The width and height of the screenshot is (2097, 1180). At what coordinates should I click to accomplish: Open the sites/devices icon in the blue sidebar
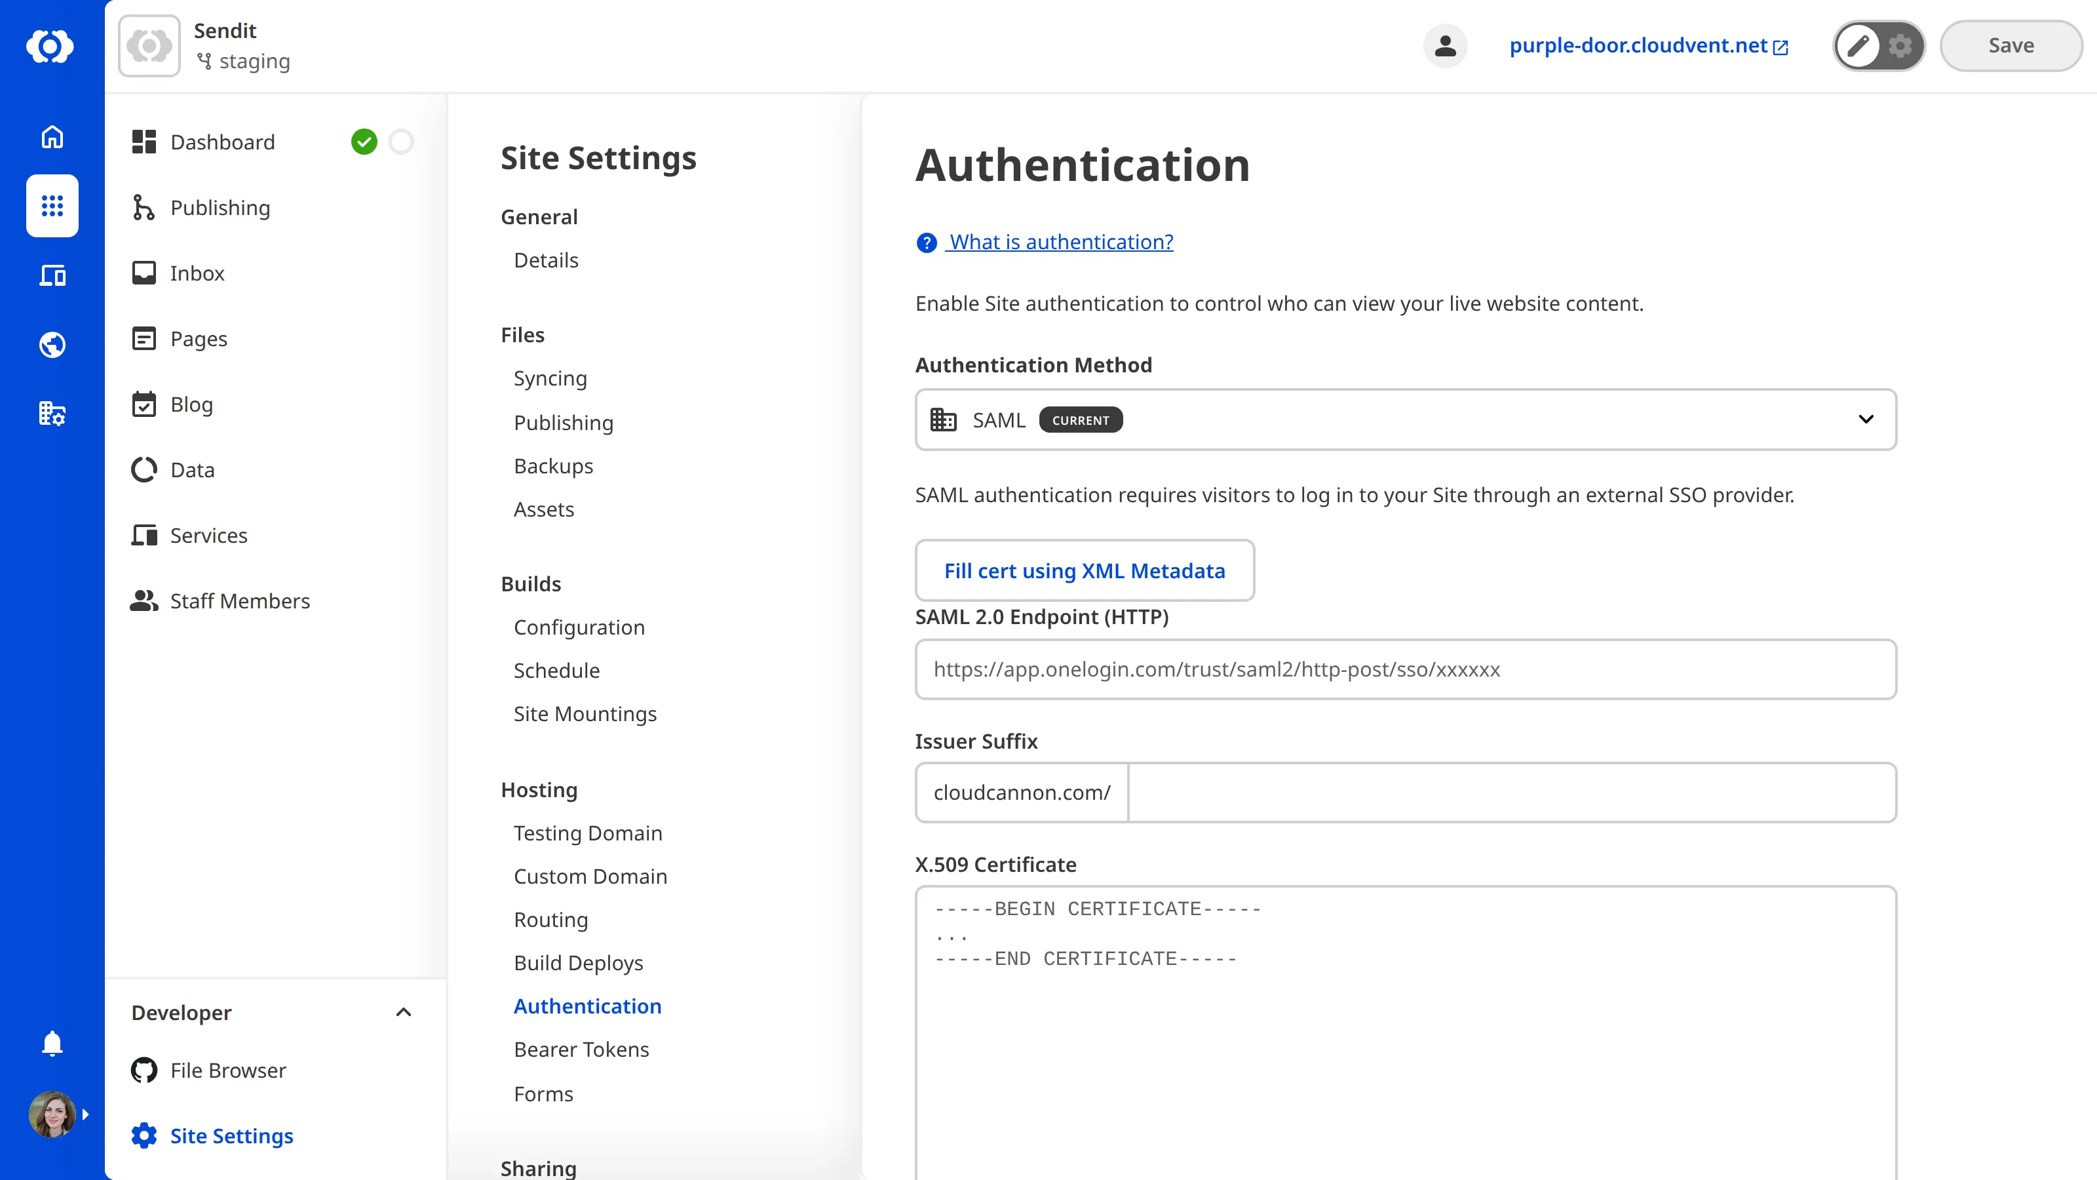(51, 275)
